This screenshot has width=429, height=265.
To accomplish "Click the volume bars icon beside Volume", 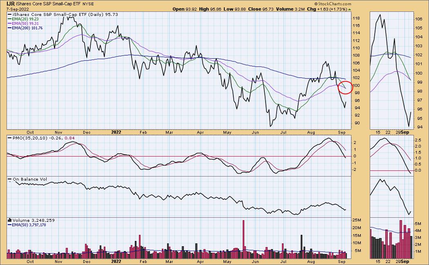I will click(x=9, y=220).
